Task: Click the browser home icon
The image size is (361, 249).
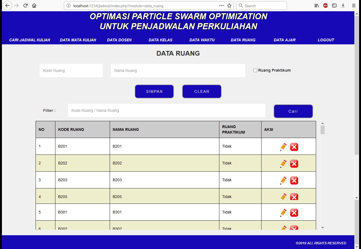Action: pos(34,6)
